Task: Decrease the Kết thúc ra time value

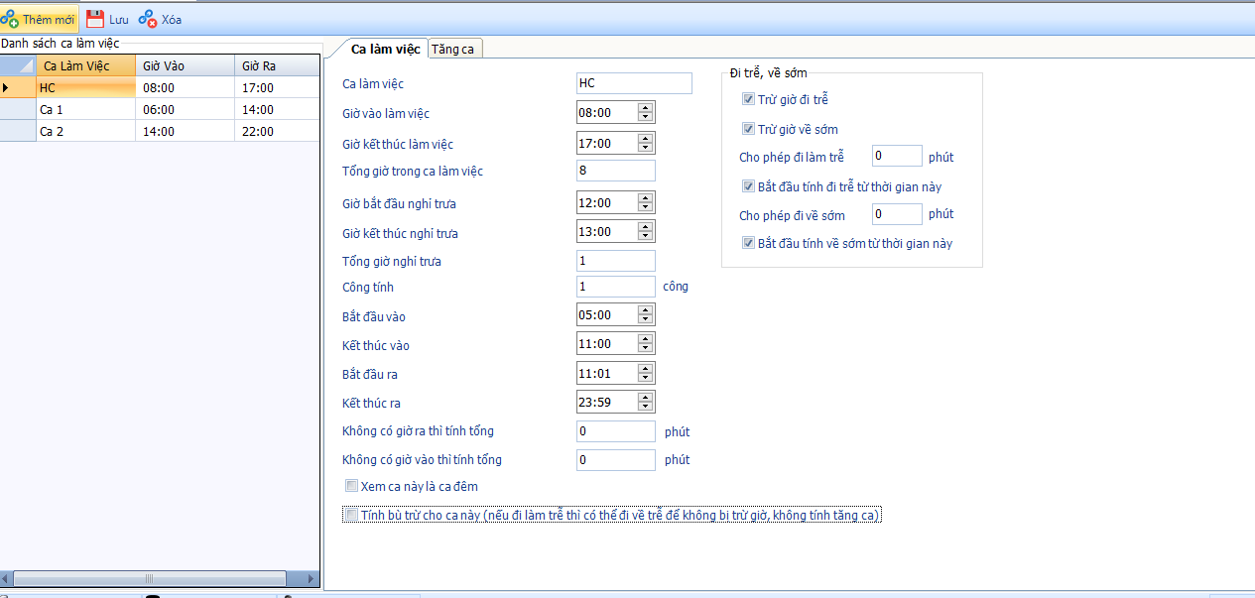Action: (x=646, y=407)
